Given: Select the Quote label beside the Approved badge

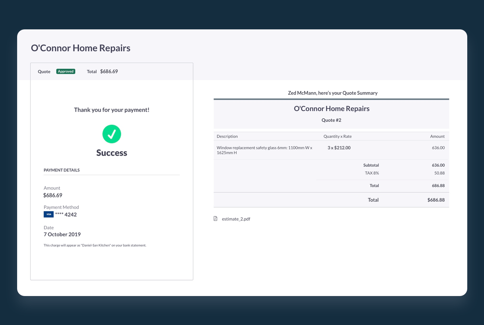Looking at the screenshot, I should 44,72.
